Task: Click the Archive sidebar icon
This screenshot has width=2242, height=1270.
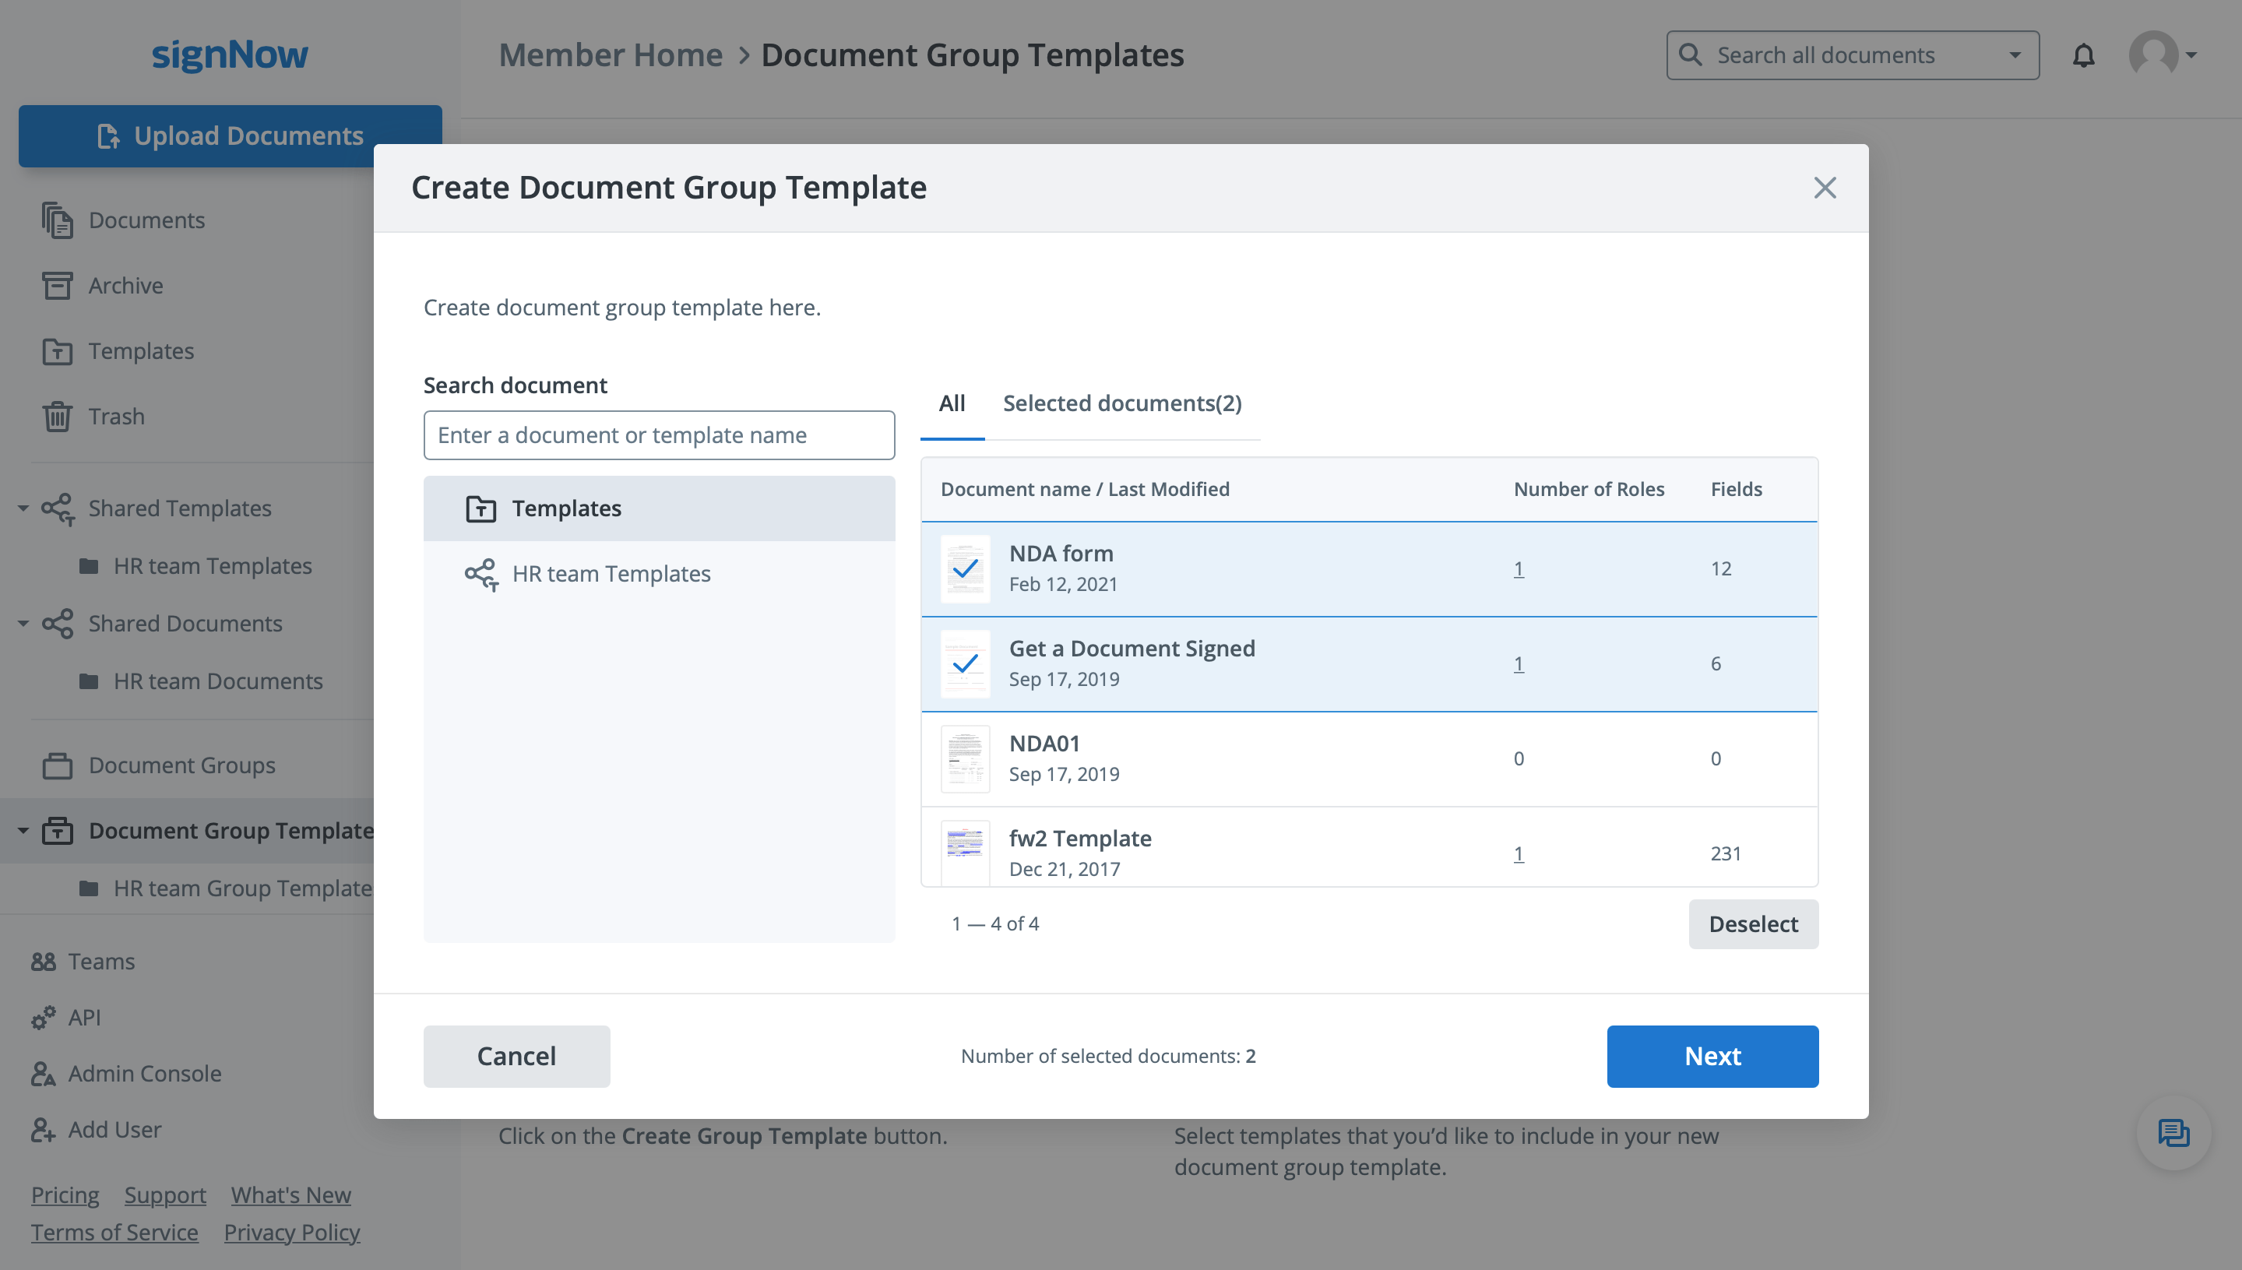Action: click(x=58, y=285)
